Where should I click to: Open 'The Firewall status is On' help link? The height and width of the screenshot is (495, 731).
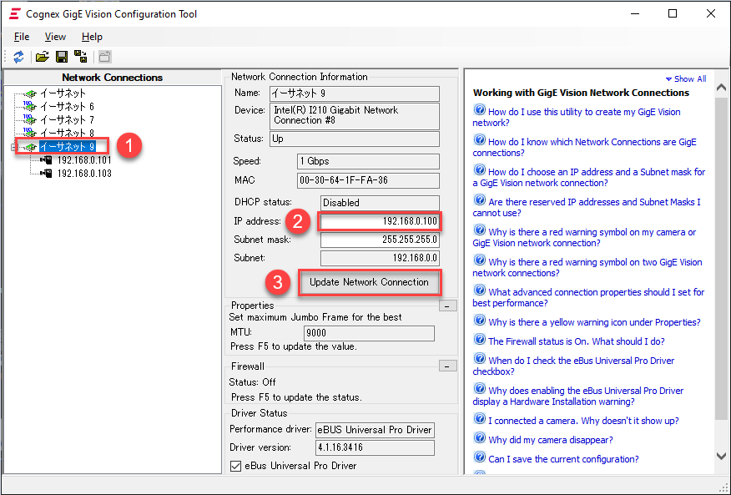(x=576, y=341)
